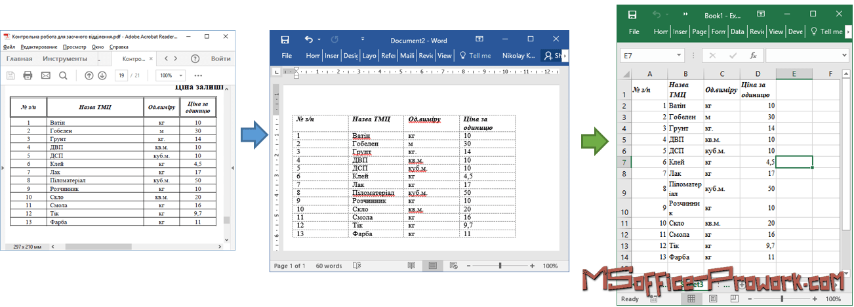Open the Просмотр menu in Acrobat Reader
The image size is (854, 307).
(75, 47)
